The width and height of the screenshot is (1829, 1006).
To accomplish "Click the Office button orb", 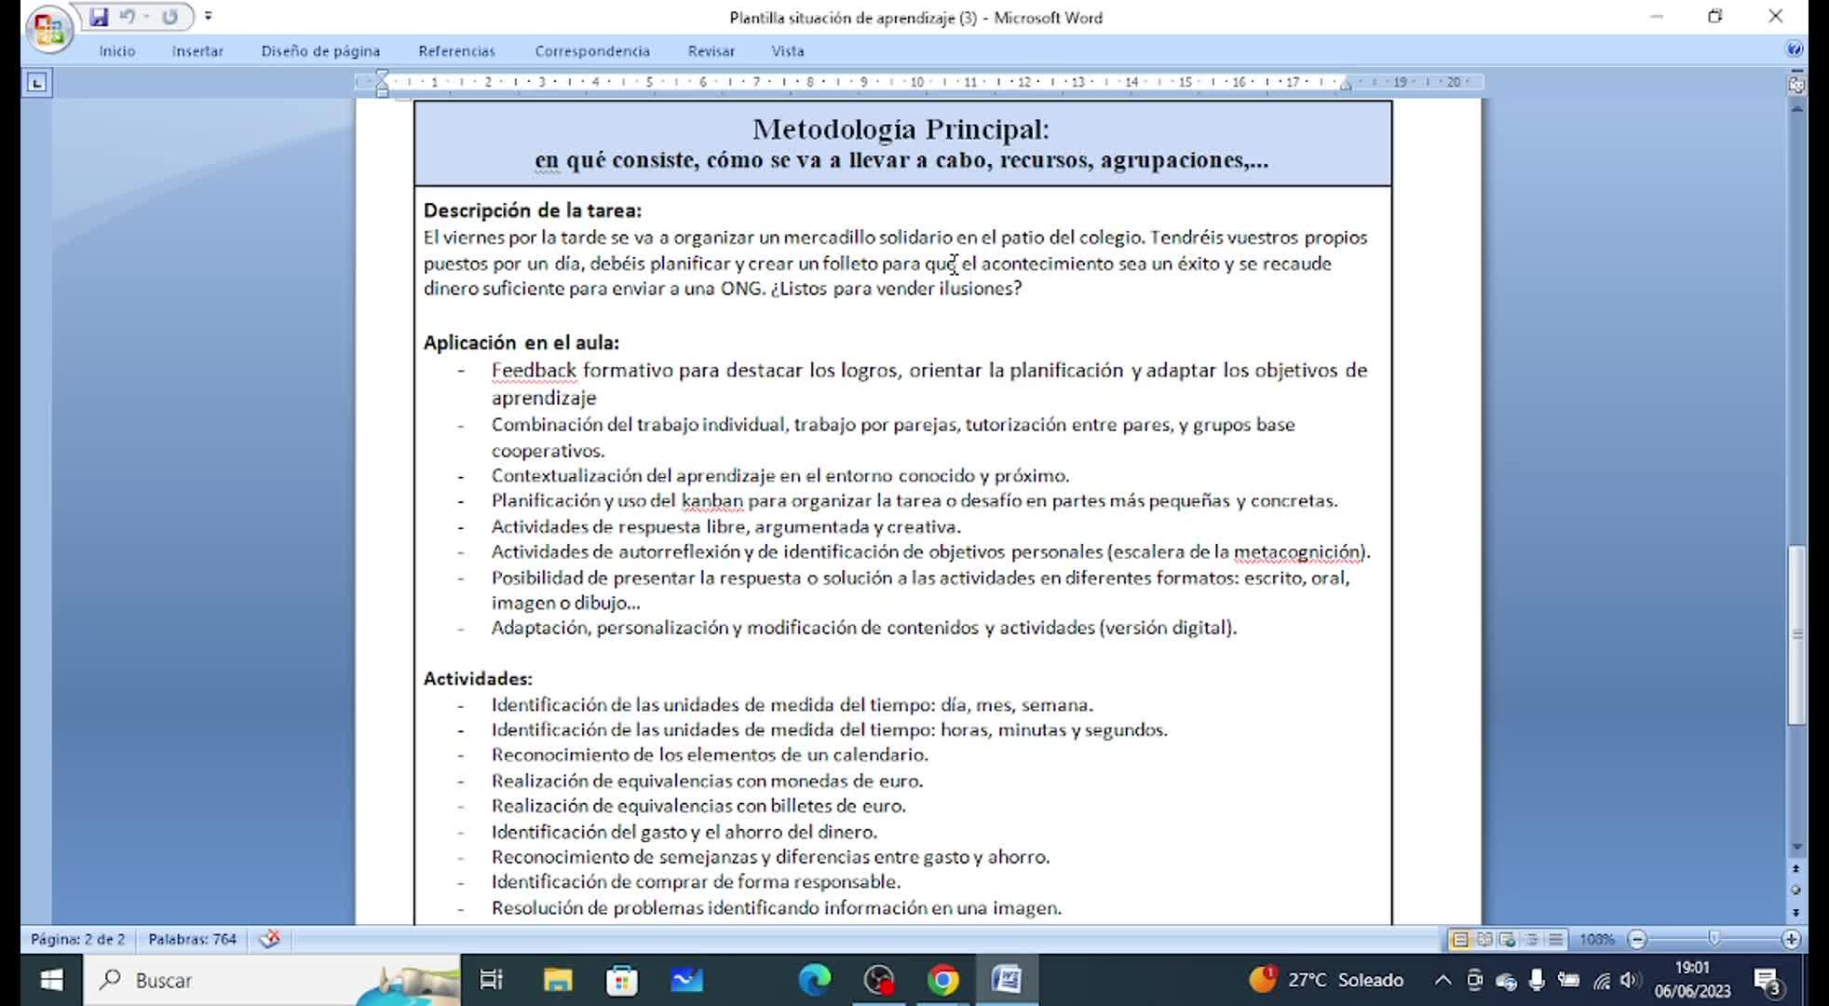I will point(48,28).
